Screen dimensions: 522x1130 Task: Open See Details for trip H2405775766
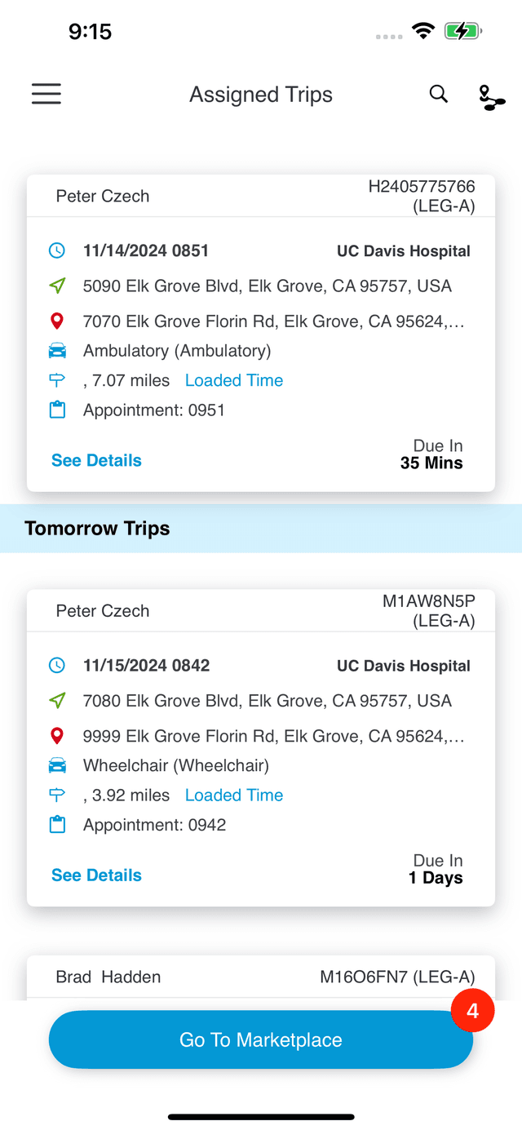(x=95, y=460)
